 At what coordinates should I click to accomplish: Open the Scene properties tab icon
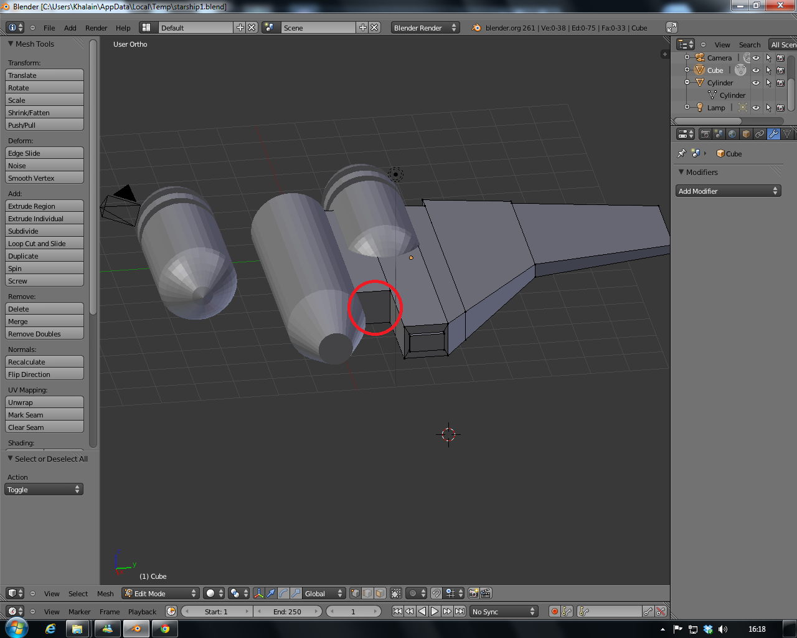(x=719, y=134)
